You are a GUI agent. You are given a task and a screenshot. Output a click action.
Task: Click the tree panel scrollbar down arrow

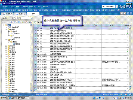pyautogui.click(x=31, y=91)
